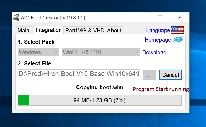Viewport: 206px width, 127px height.
Task: Click the Download link
Action: [154, 52]
